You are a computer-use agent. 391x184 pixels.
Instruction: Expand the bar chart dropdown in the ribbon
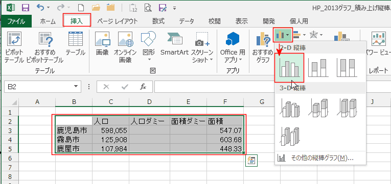point(298,35)
